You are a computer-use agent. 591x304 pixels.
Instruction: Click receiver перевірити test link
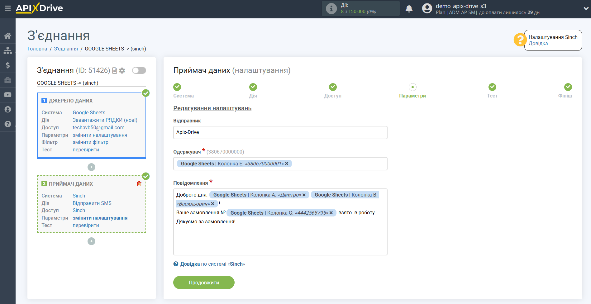point(86,226)
